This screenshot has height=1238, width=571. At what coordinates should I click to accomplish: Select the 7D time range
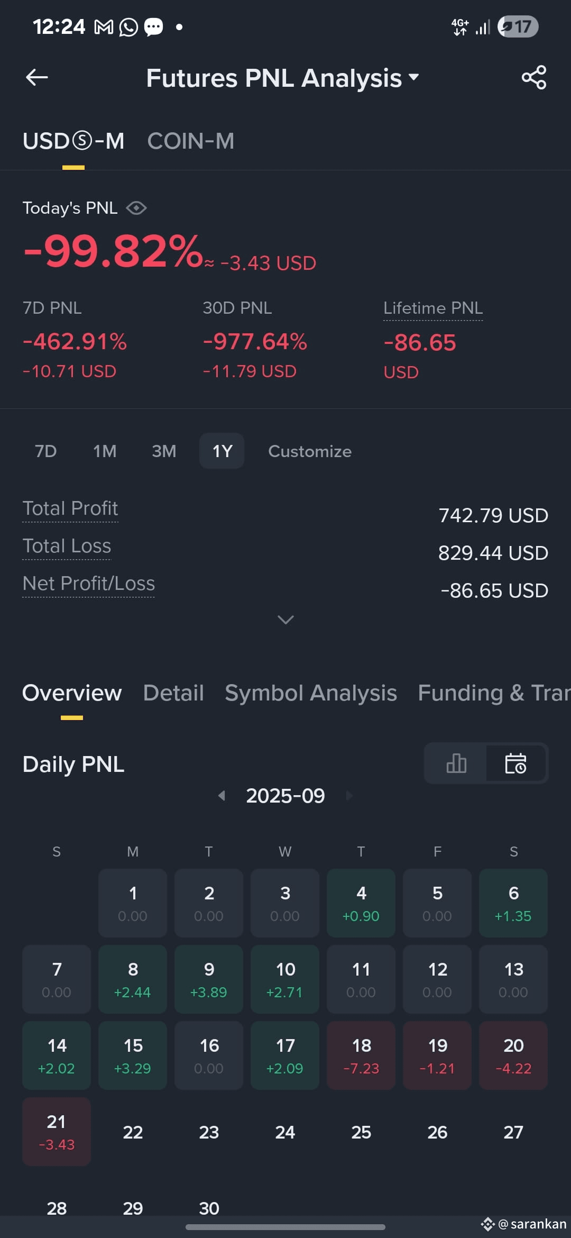click(x=45, y=451)
